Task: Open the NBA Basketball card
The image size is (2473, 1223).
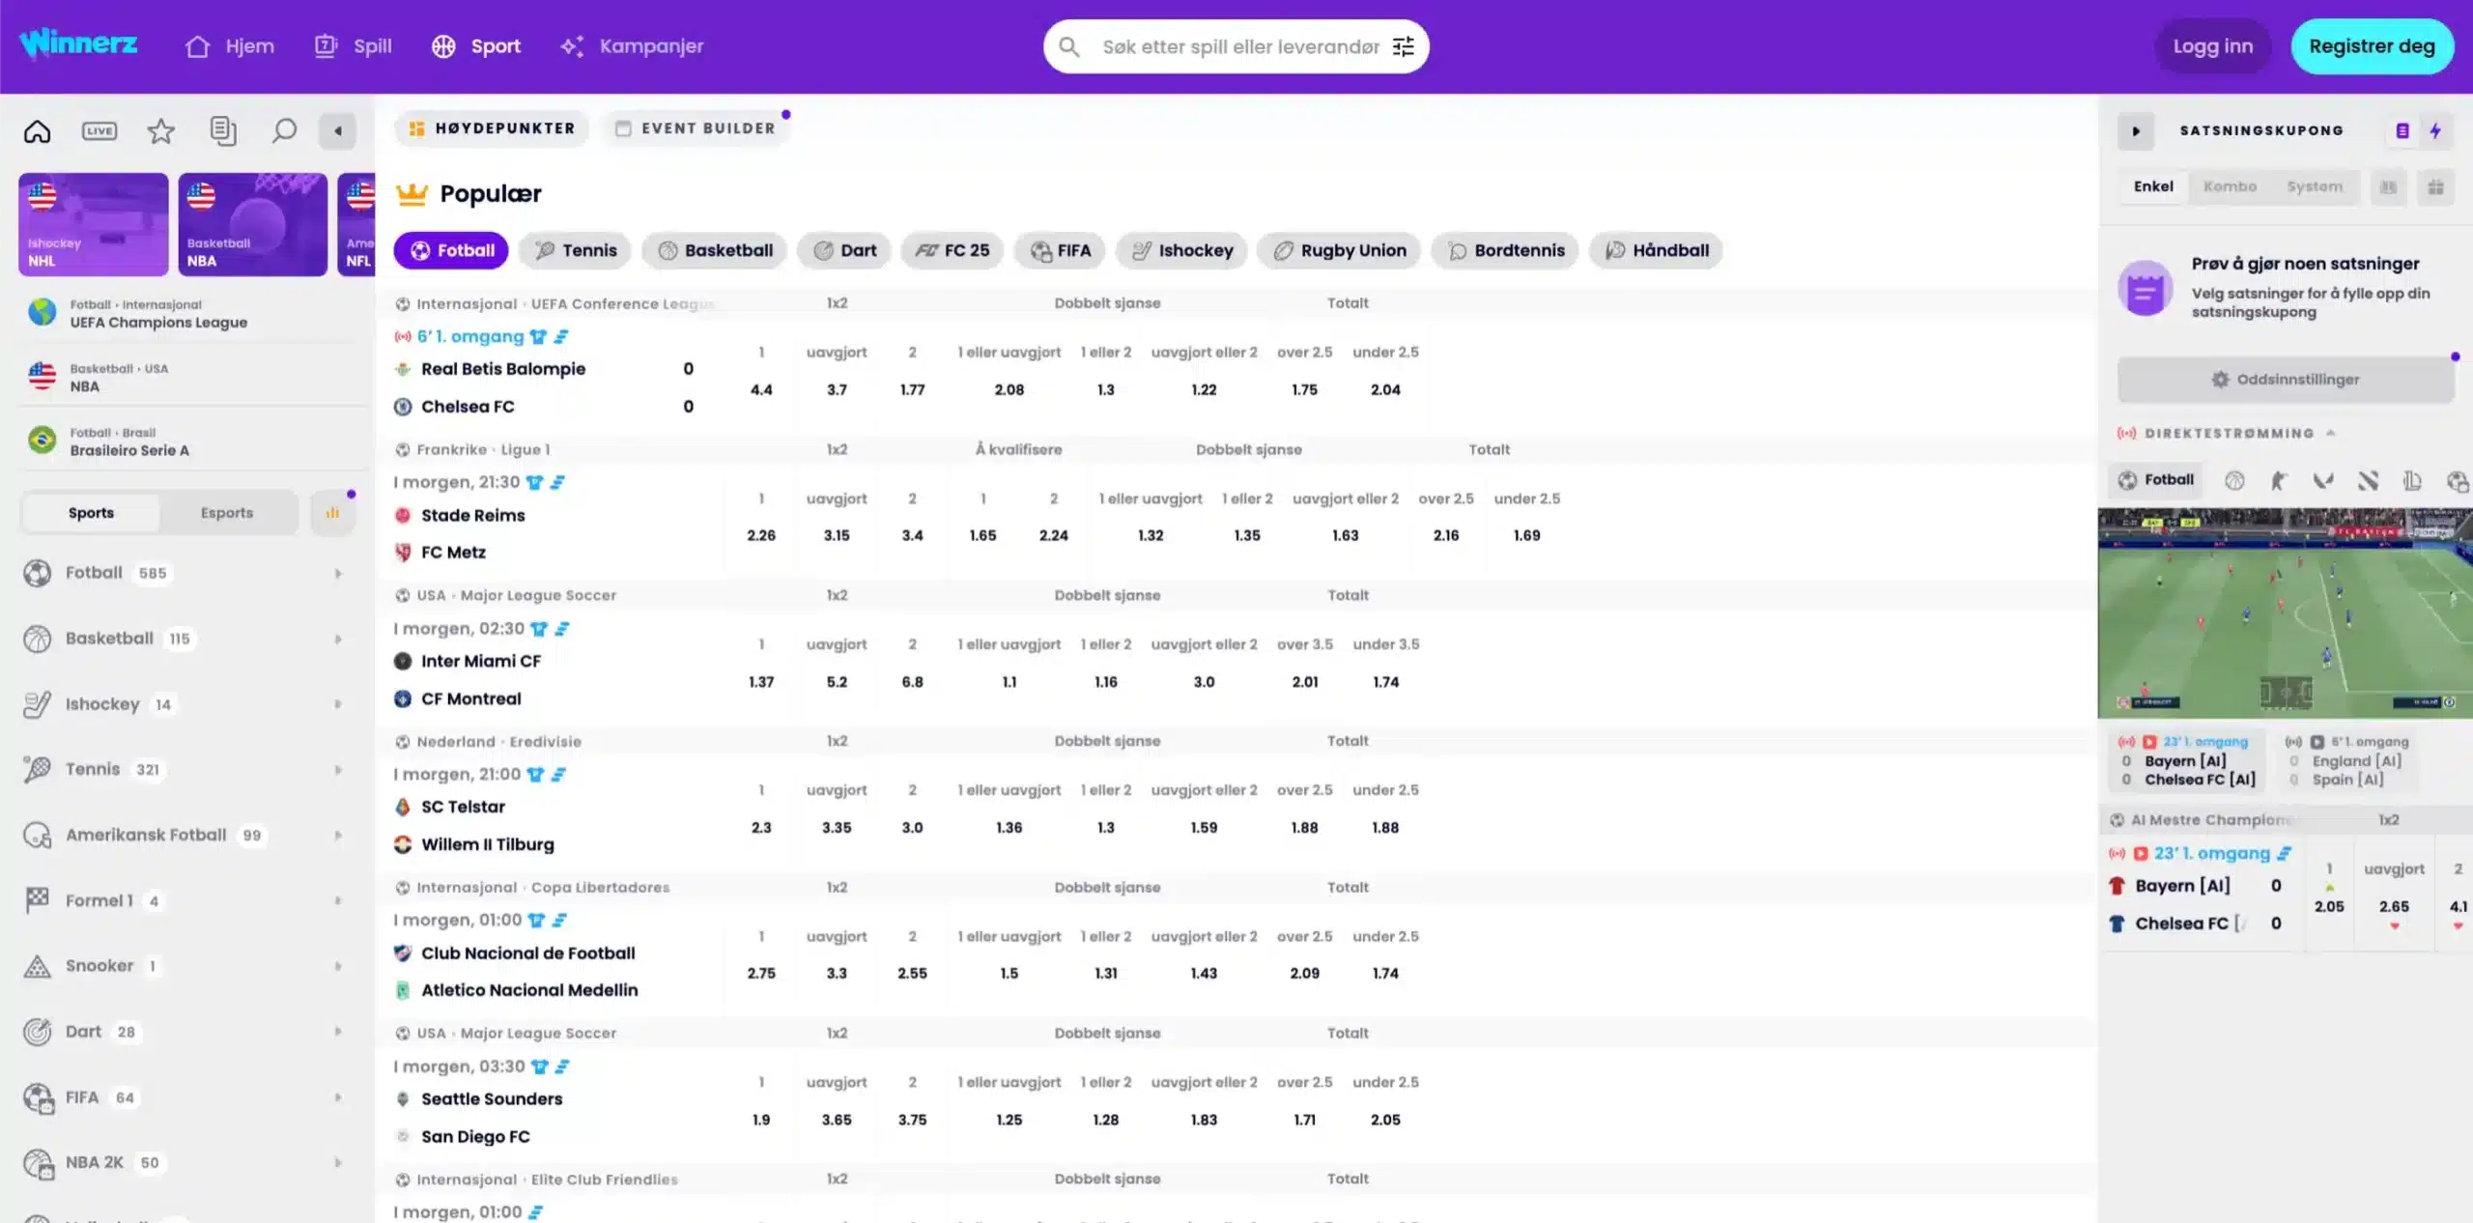Action: 252,224
